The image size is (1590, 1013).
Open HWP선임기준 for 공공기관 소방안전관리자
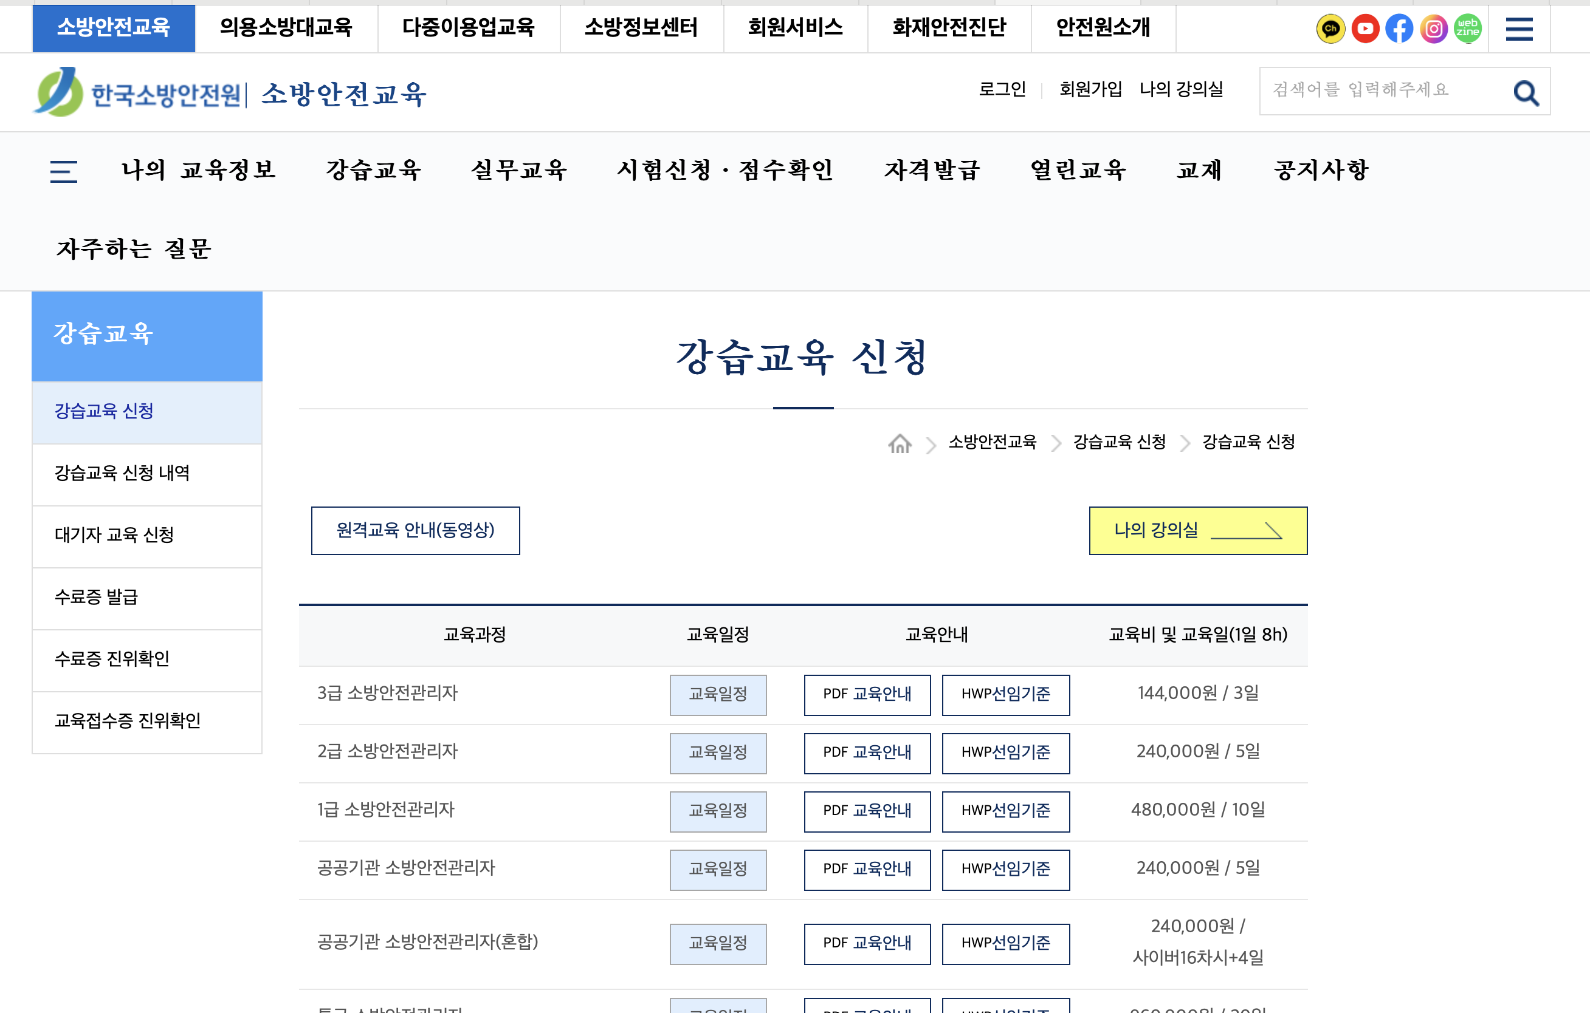1006,870
